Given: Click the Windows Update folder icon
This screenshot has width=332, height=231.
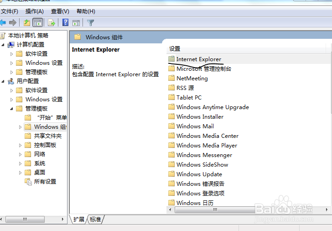Looking at the screenshot, I should tap(171, 174).
